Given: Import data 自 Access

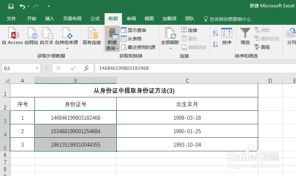Looking at the screenshot, I should tap(13, 36).
